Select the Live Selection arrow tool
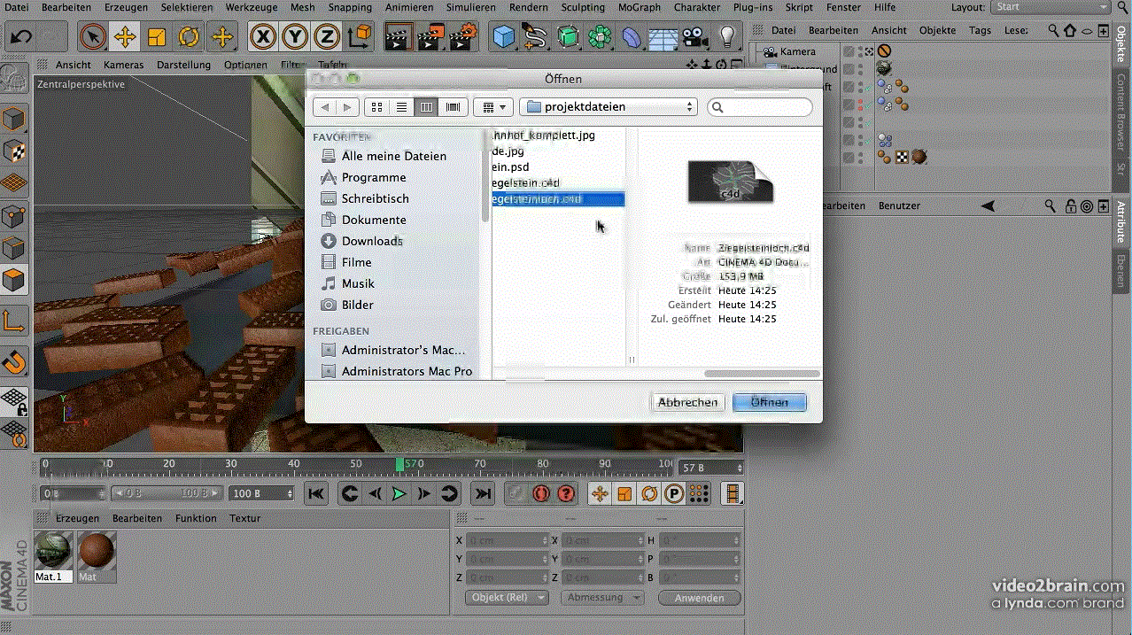 93,37
